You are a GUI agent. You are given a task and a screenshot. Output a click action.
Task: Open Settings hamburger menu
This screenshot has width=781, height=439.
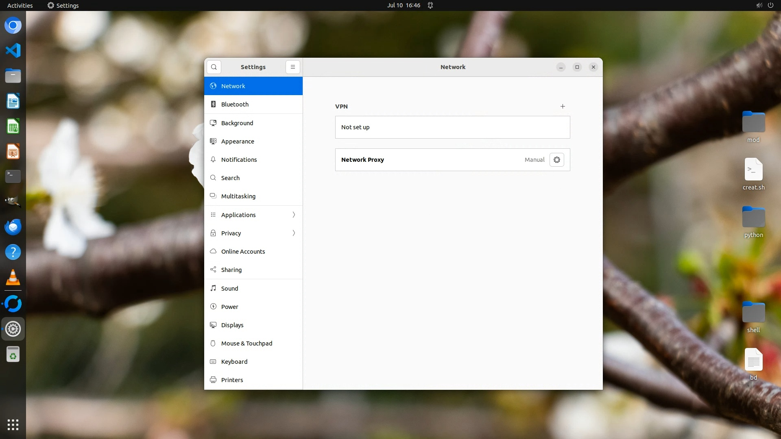point(292,67)
